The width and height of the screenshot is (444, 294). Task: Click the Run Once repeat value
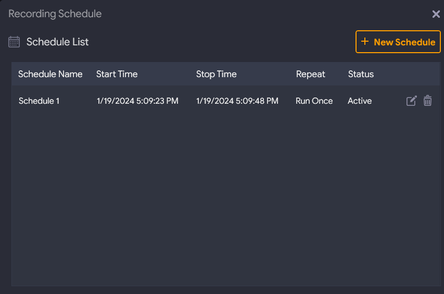pos(314,101)
